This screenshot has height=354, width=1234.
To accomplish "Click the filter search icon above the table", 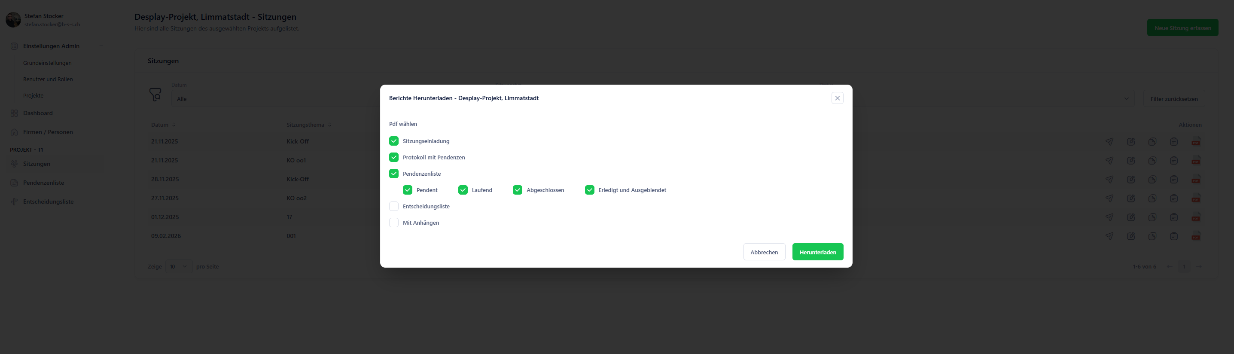I will coord(155,95).
